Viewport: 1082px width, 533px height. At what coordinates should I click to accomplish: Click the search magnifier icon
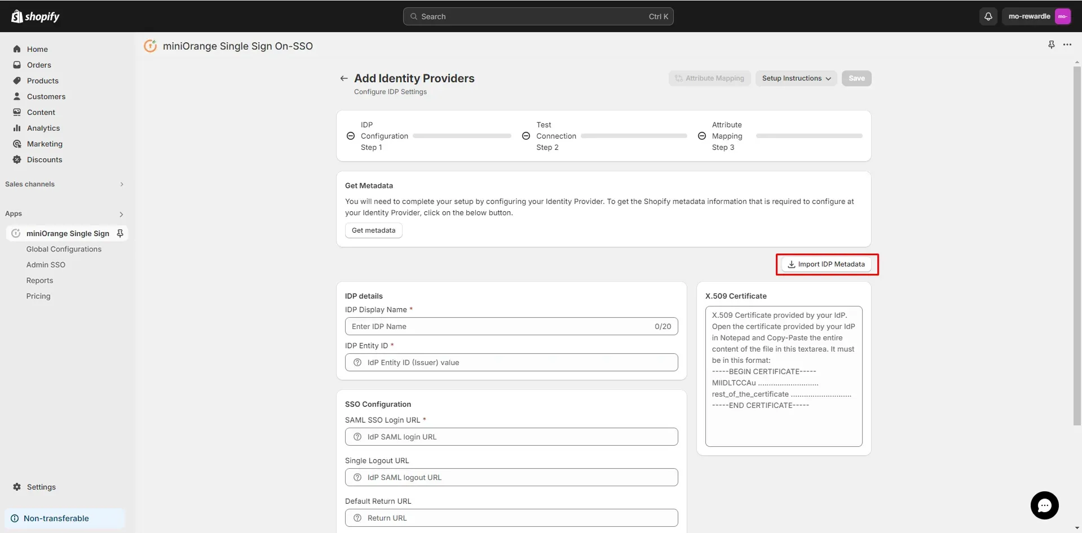[414, 16]
